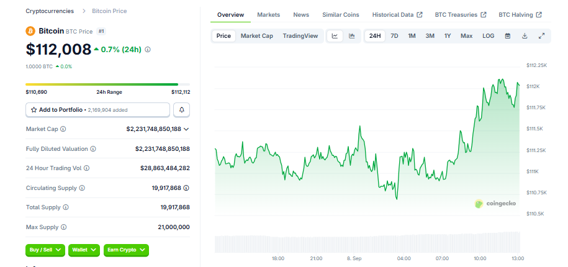Click the $112,112 range high value
The image size is (568, 267).
(x=181, y=92)
